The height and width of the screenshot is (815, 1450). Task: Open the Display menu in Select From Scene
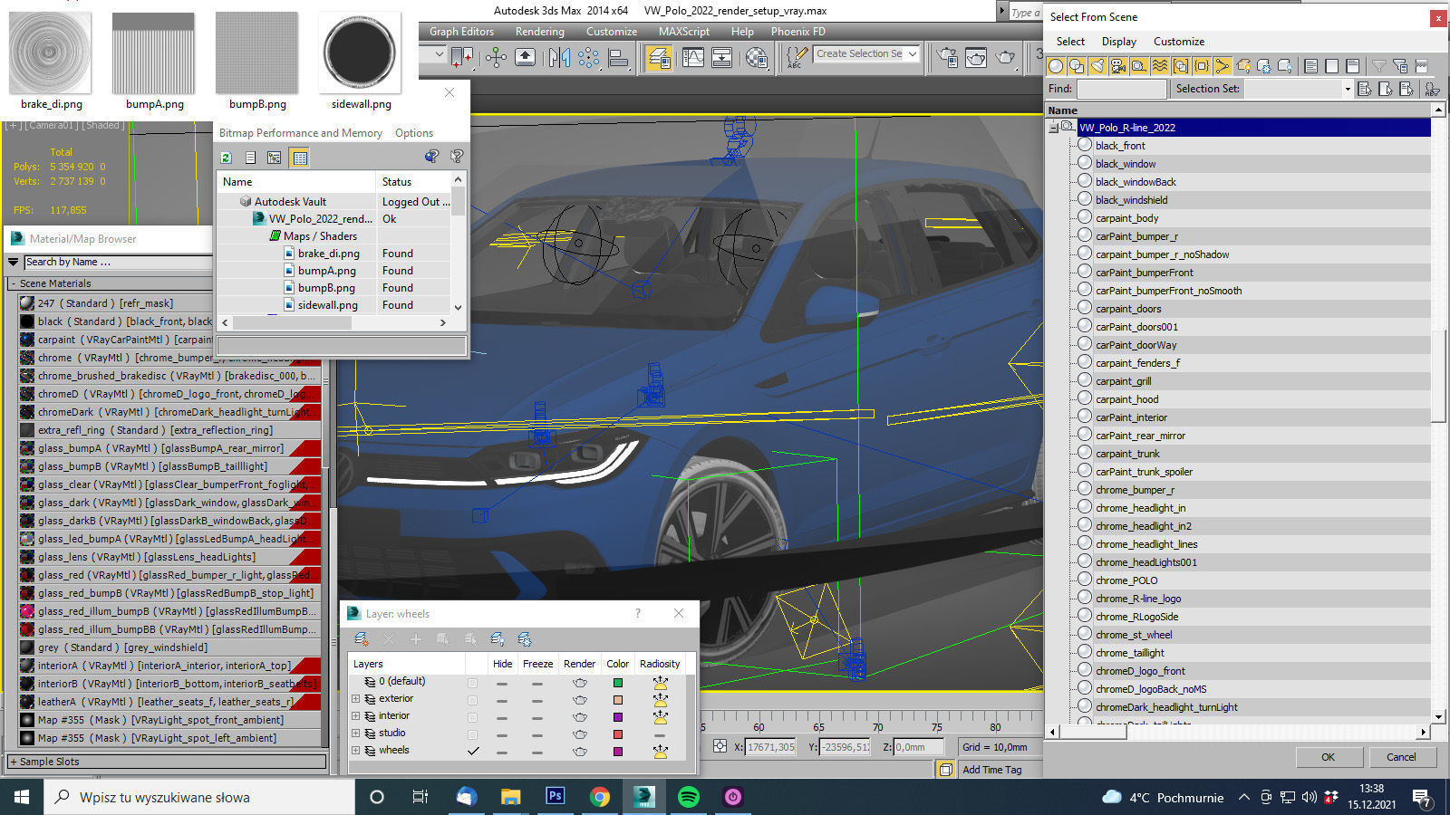[1118, 42]
